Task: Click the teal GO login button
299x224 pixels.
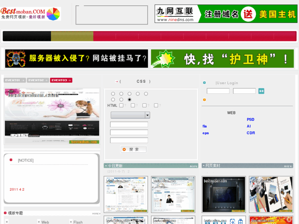Action: click(x=261, y=91)
